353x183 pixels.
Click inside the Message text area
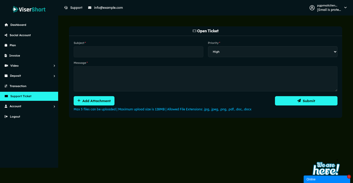click(205, 79)
